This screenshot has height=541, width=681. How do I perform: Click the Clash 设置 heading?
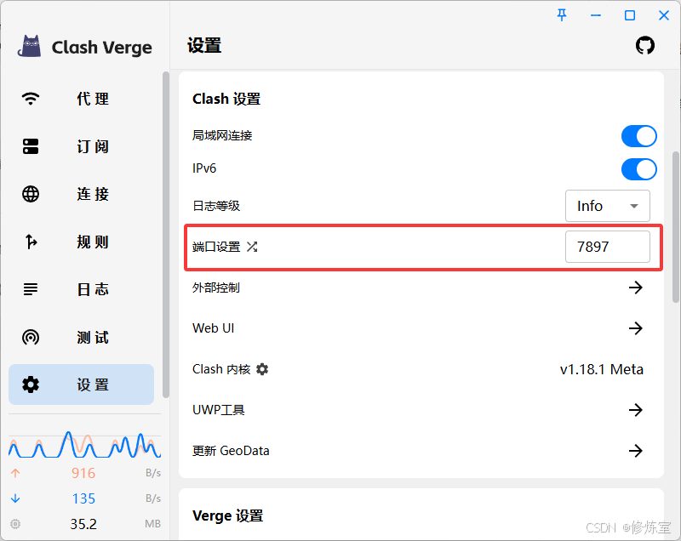point(226,99)
